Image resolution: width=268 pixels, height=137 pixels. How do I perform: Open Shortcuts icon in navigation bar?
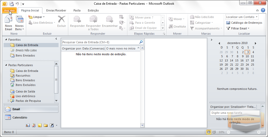pyautogui.click(x=52, y=126)
